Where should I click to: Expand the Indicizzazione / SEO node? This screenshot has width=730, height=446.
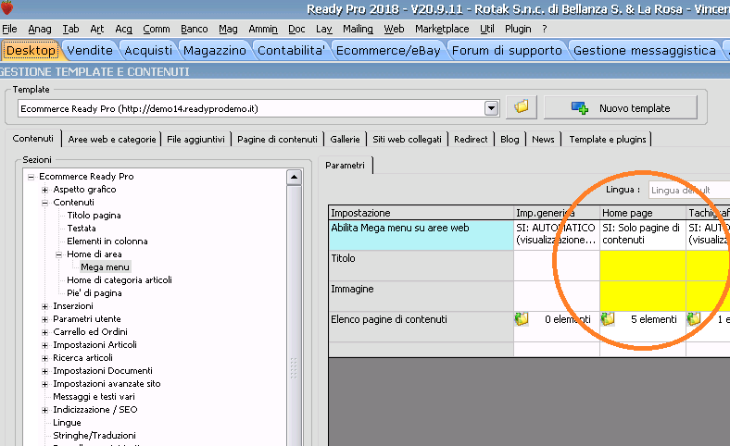pyautogui.click(x=44, y=410)
